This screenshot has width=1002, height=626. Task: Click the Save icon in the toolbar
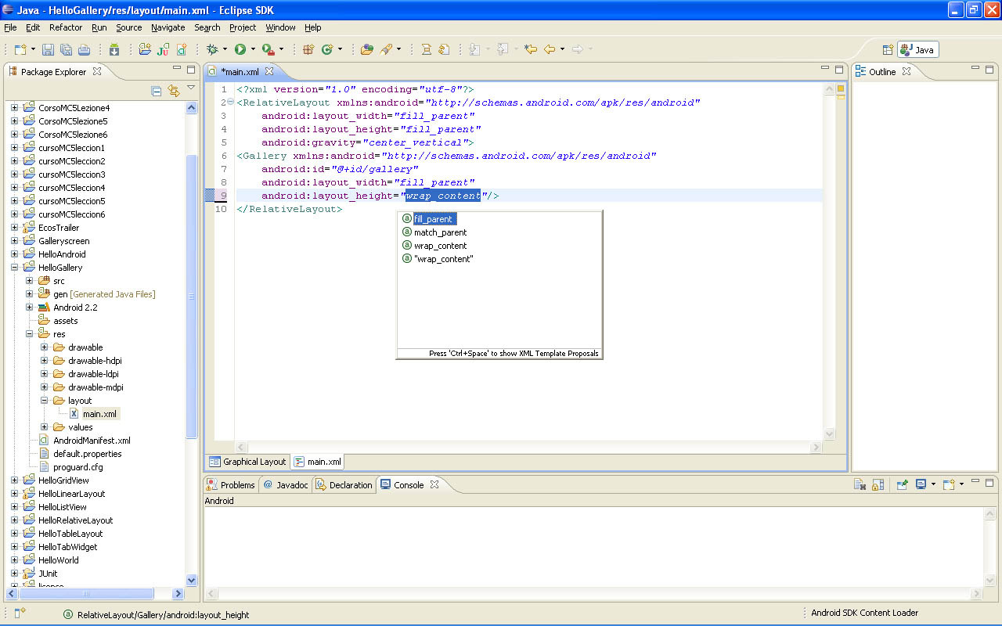[49, 49]
